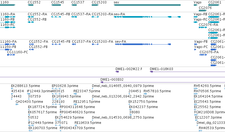Select the RH70506.5prime EST label
This screenshot has width=225, height=132.
(x=207, y=91)
